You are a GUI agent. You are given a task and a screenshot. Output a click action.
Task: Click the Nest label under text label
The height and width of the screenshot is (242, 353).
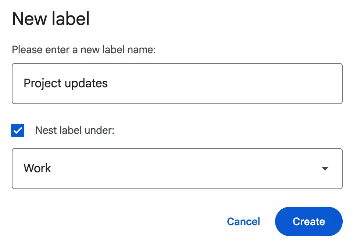coord(75,131)
